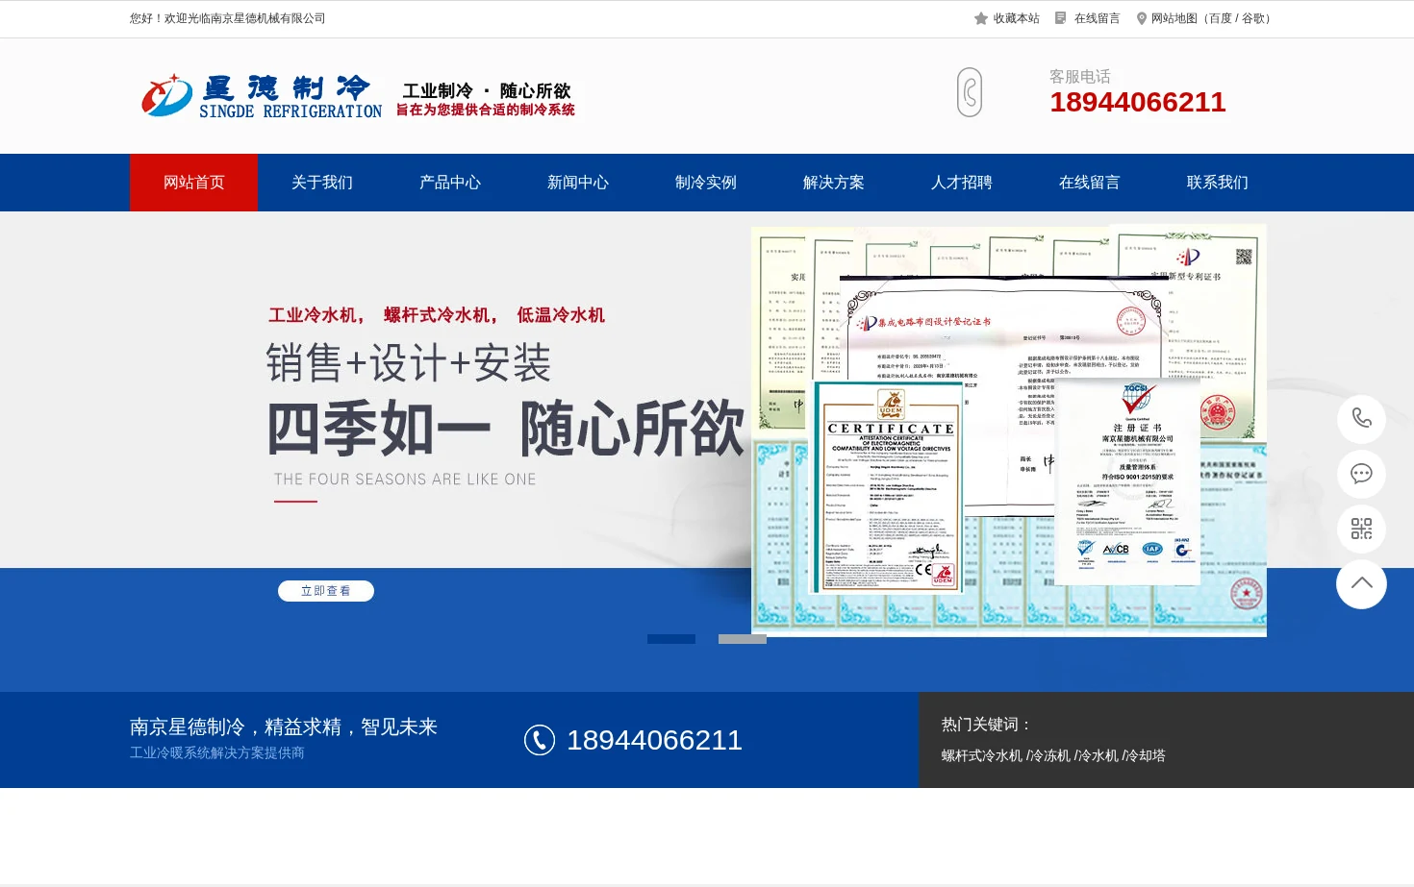Click the 冷冻机 hot keyword
The image size is (1414, 887).
1049,755
